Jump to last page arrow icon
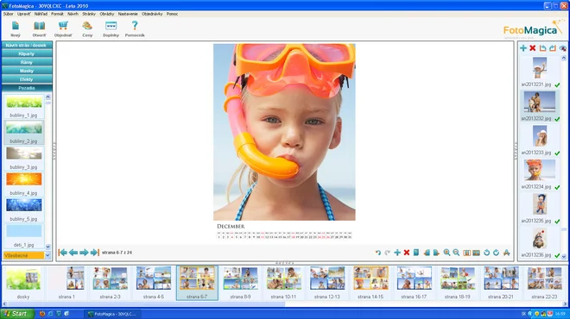The image size is (570, 319). pyautogui.click(x=94, y=253)
